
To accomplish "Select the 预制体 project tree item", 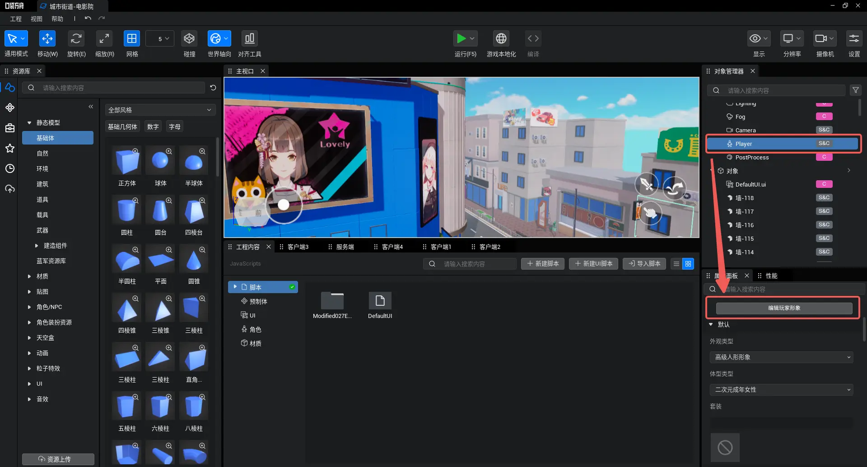I will click(x=258, y=301).
